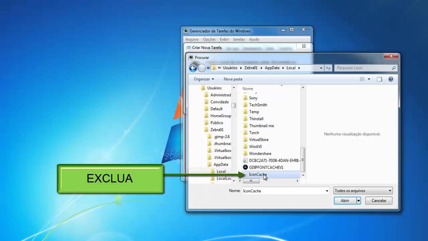This screenshot has width=428, height=241.
Task: Select the Zebra01 folder in tree
Action: click(217, 130)
